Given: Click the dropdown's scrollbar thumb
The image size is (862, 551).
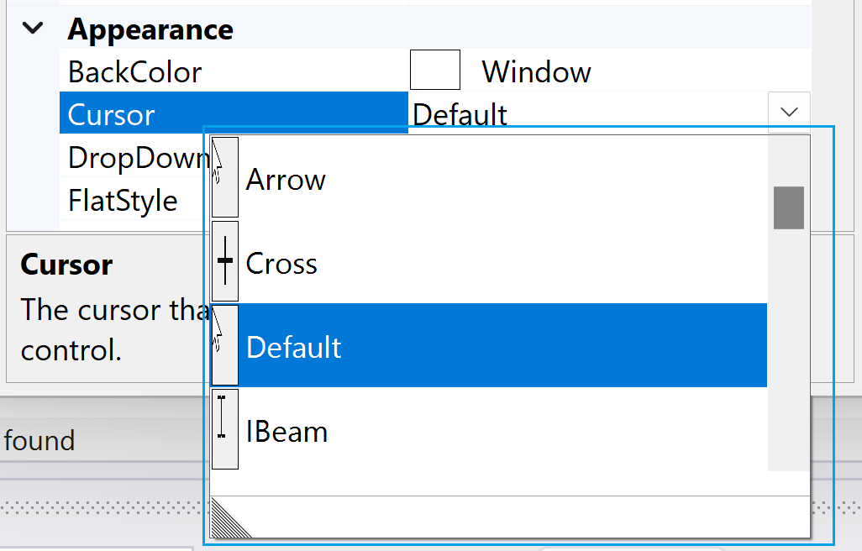Looking at the screenshot, I should 788,207.
